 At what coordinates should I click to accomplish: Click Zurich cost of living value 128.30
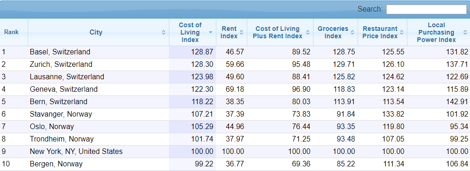tap(202, 65)
